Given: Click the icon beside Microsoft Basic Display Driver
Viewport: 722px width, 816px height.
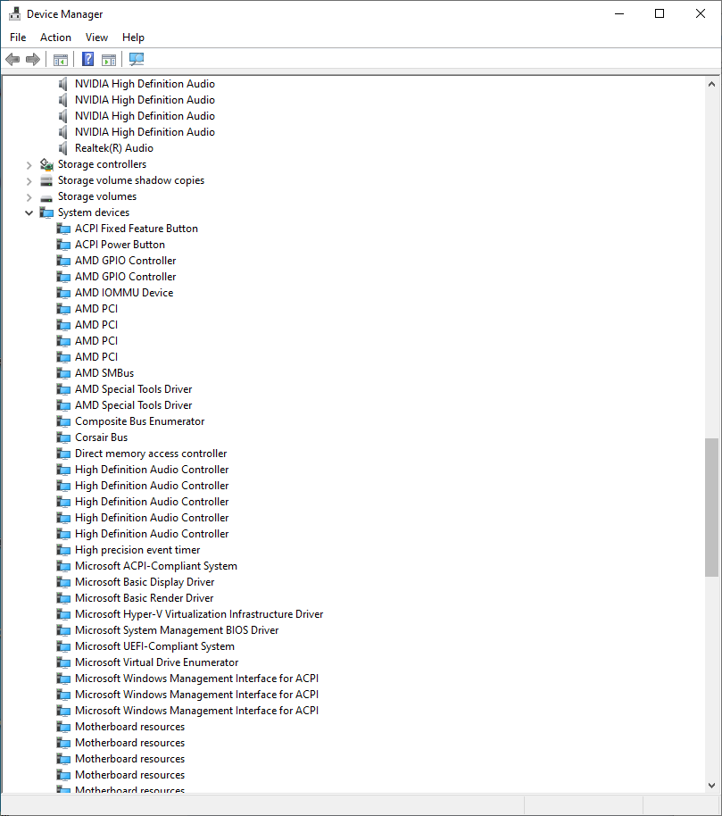Looking at the screenshot, I should [x=63, y=582].
